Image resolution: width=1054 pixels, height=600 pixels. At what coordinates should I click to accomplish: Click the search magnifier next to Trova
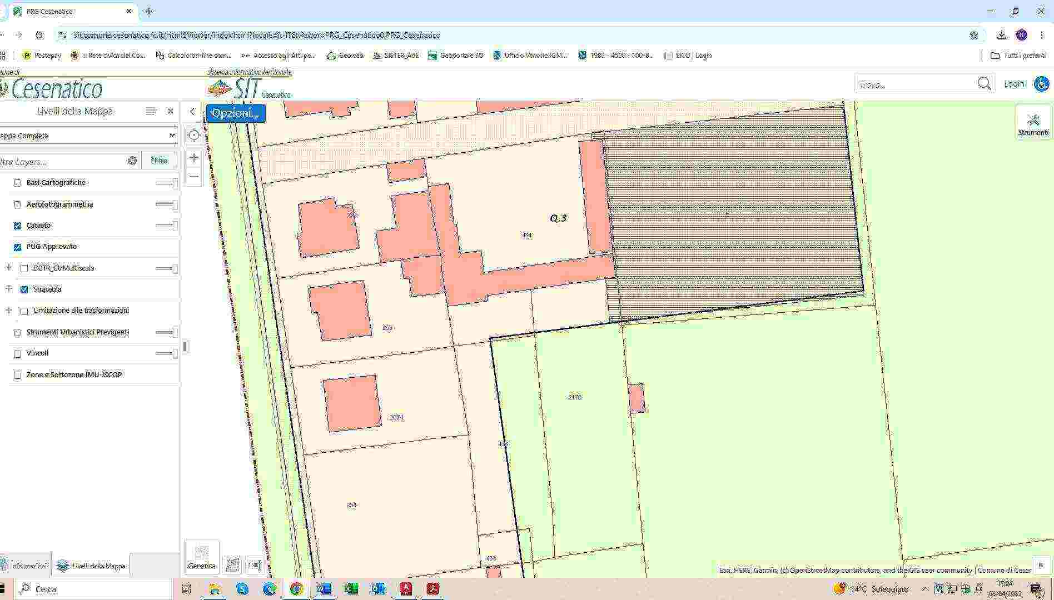point(984,84)
